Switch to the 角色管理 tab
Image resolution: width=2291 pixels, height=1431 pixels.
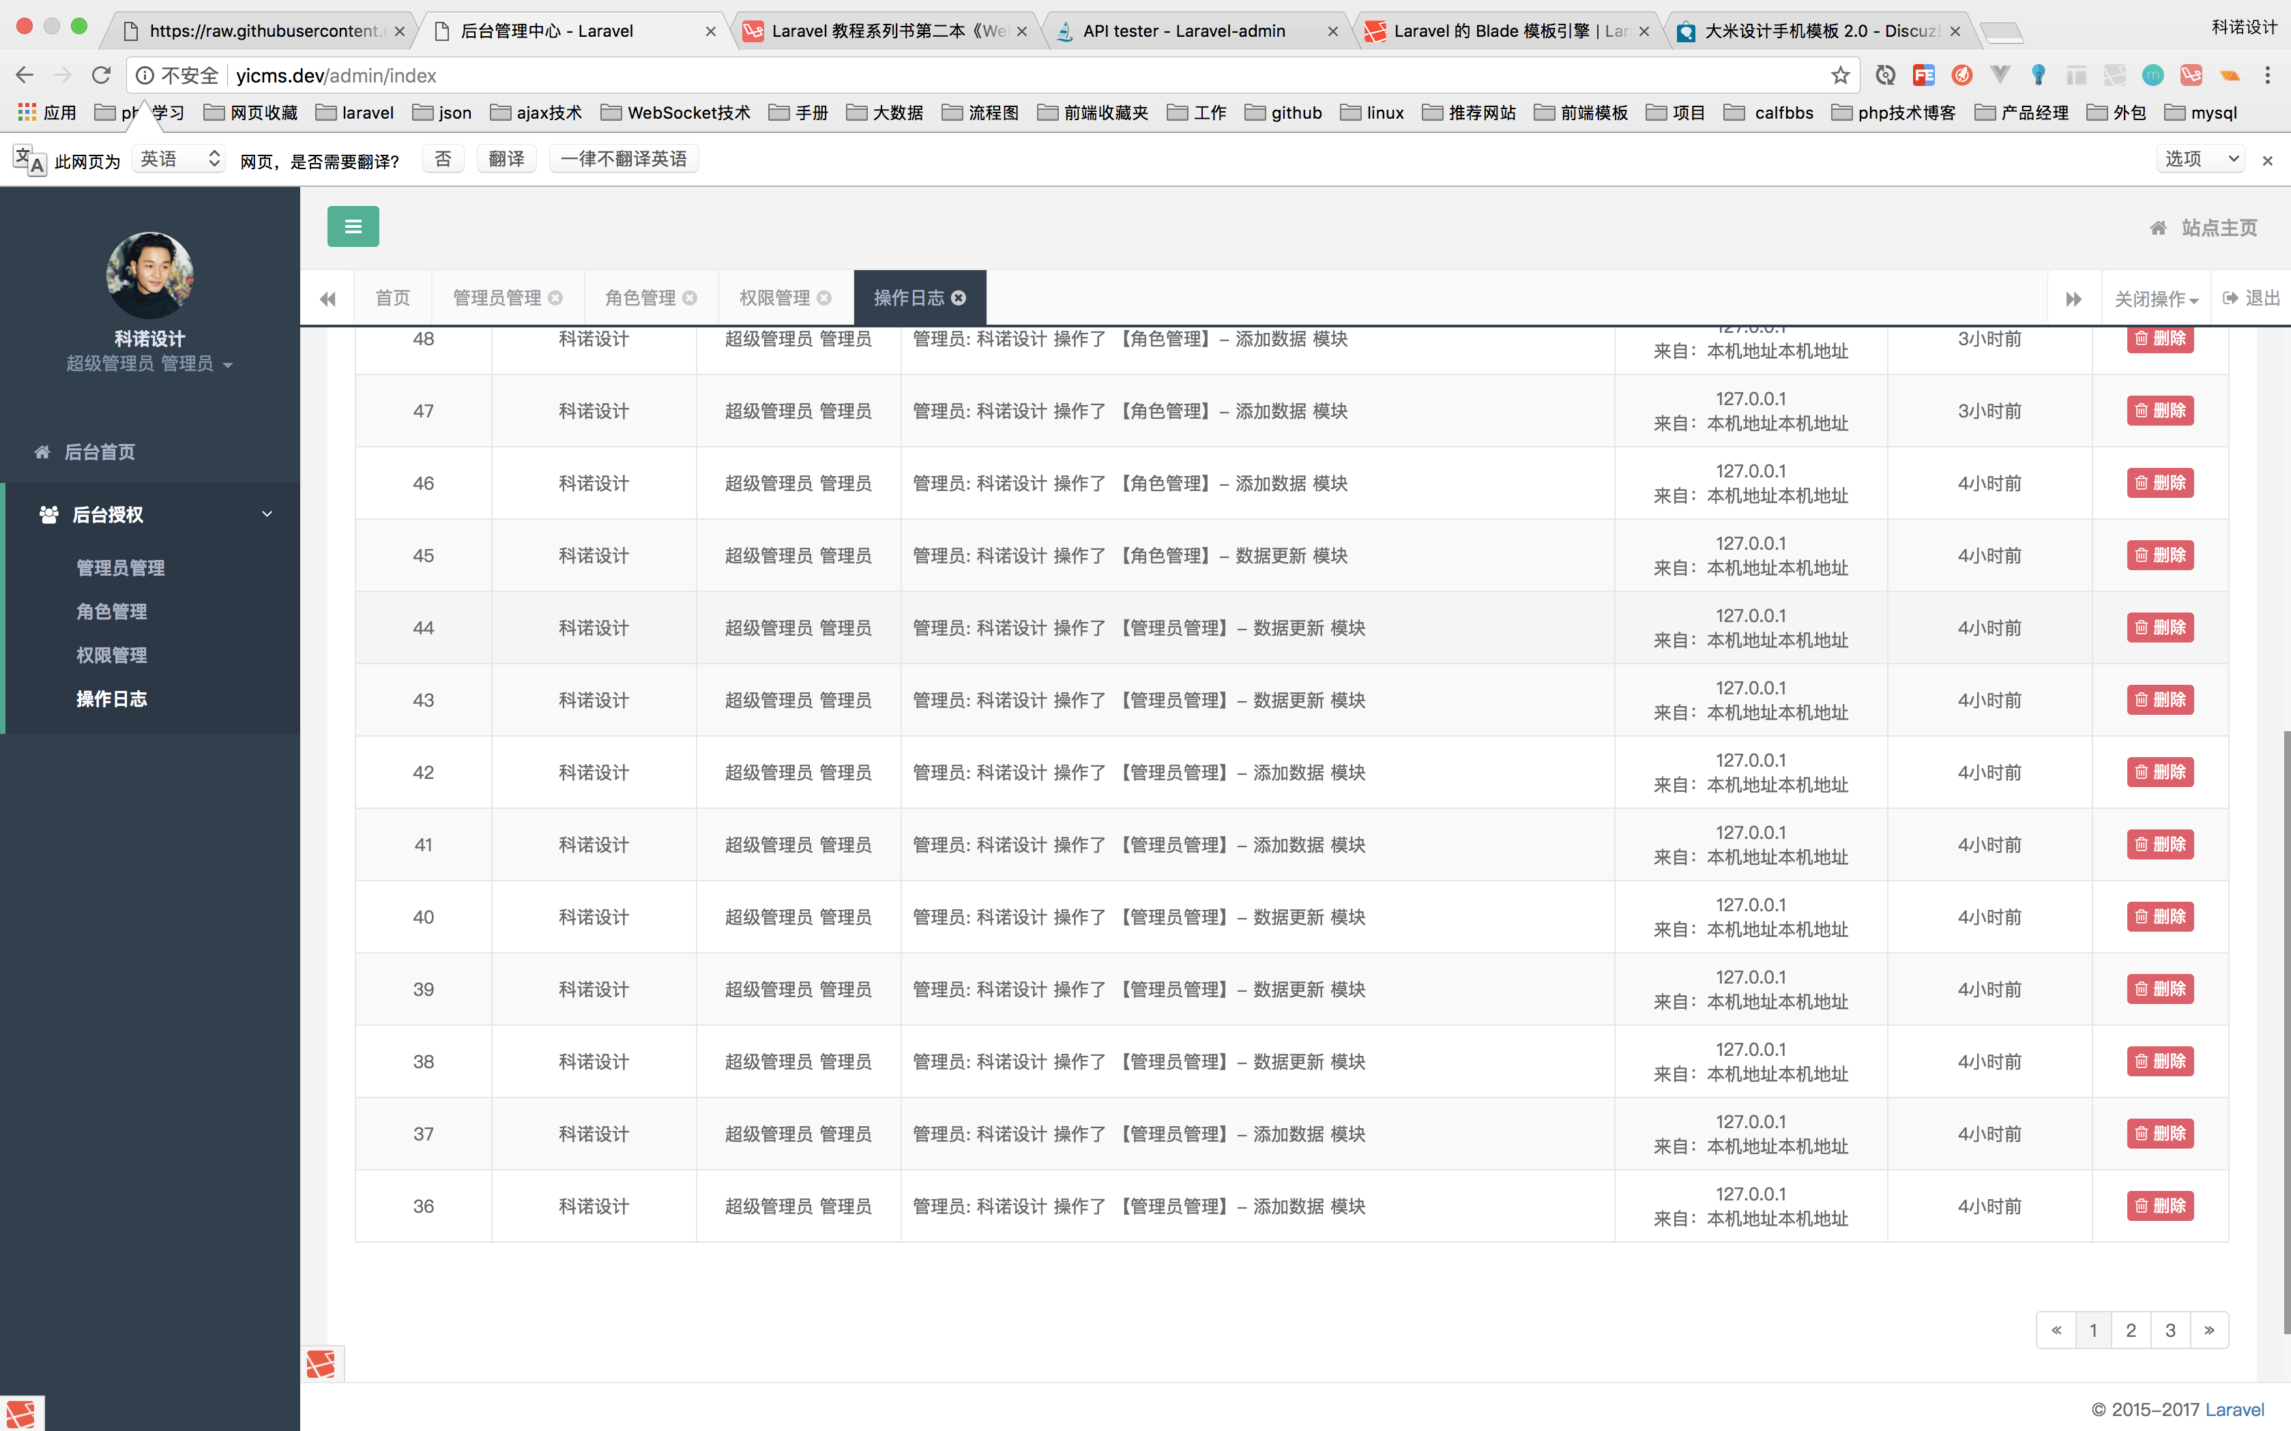(x=641, y=298)
